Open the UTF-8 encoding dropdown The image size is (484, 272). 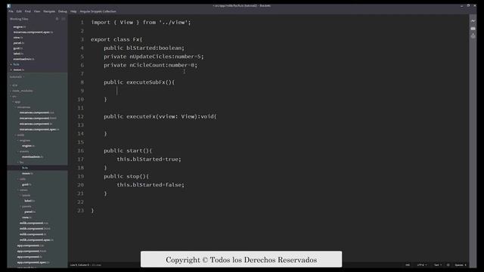[422, 265]
